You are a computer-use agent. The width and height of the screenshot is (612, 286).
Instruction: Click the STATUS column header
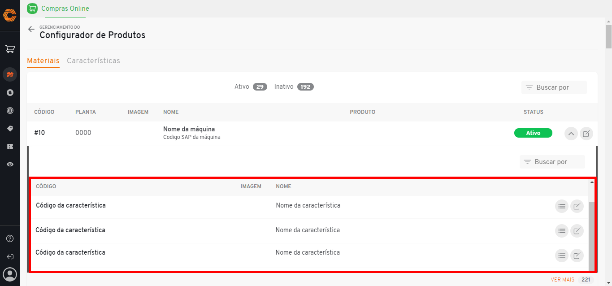[533, 112]
